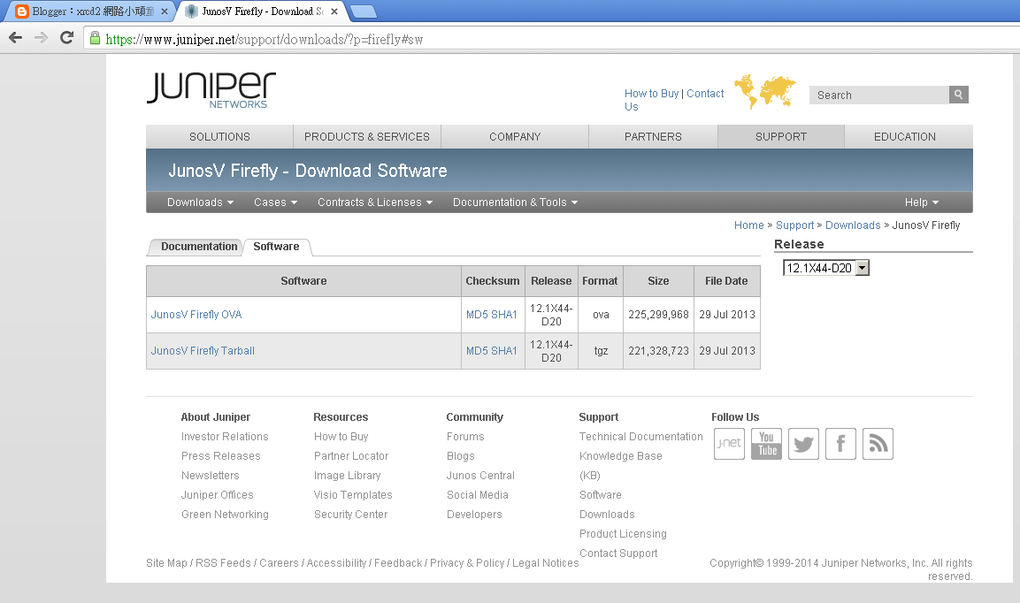Go to Downloads breadcrumb
This screenshot has height=603, width=1020.
click(x=853, y=225)
